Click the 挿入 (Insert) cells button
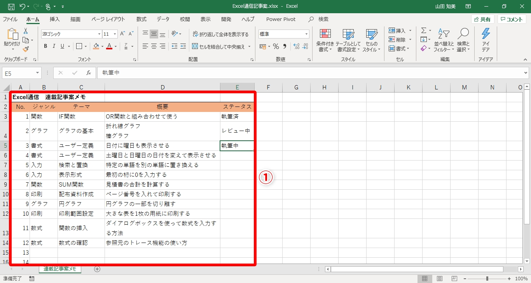 pos(400,30)
